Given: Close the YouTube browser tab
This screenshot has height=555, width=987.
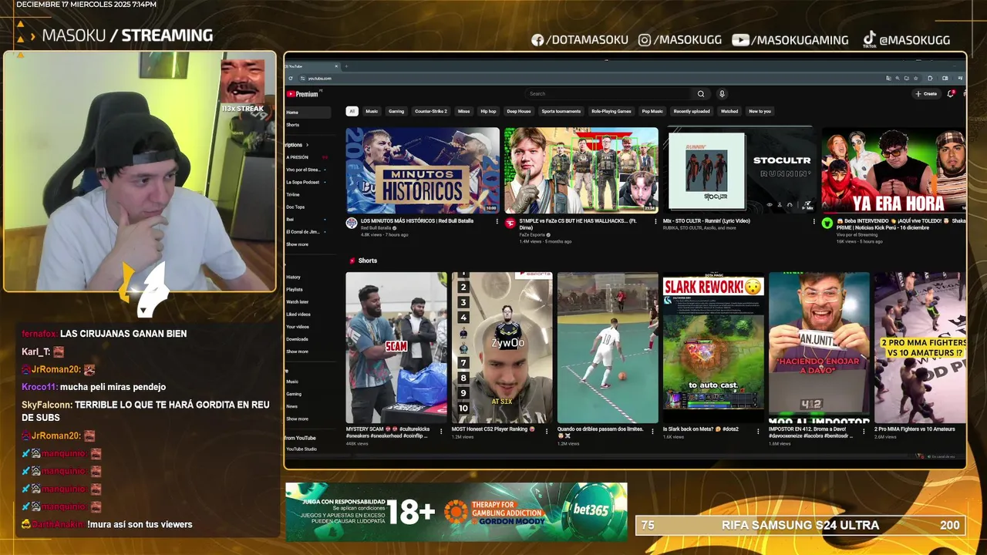Looking at the screenshot, I should tap(336, 66).
